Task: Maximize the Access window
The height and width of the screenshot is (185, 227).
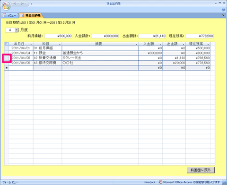Action: (220, 3)
